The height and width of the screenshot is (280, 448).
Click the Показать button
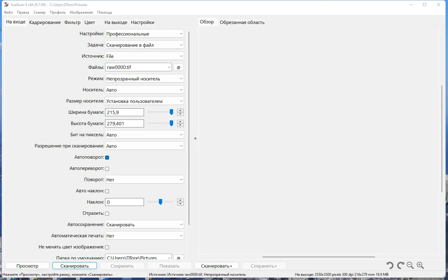point(169,266)
